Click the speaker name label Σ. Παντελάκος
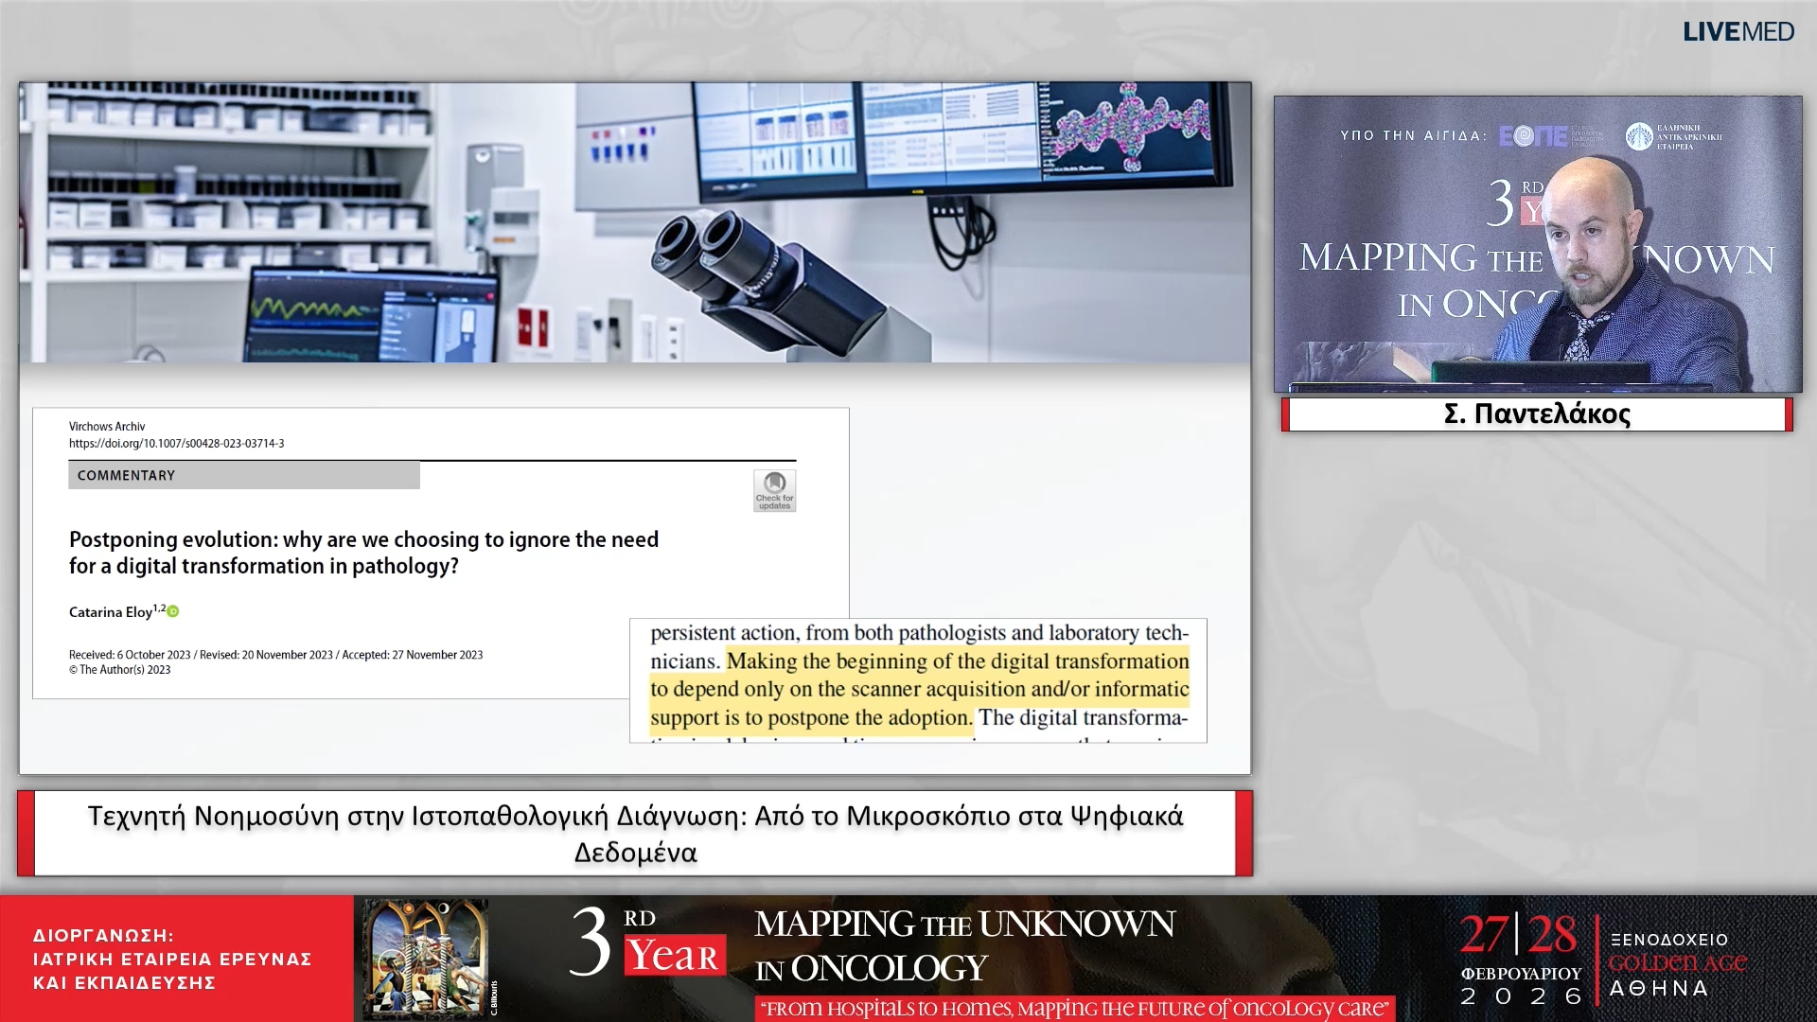1817x1022 pixels. click(1537, 414)
